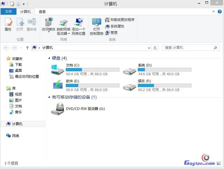This screenshot has width=224, height=169.
Task: Click Add a network location (添加一个网络位置)
Action: click(79, 26)
